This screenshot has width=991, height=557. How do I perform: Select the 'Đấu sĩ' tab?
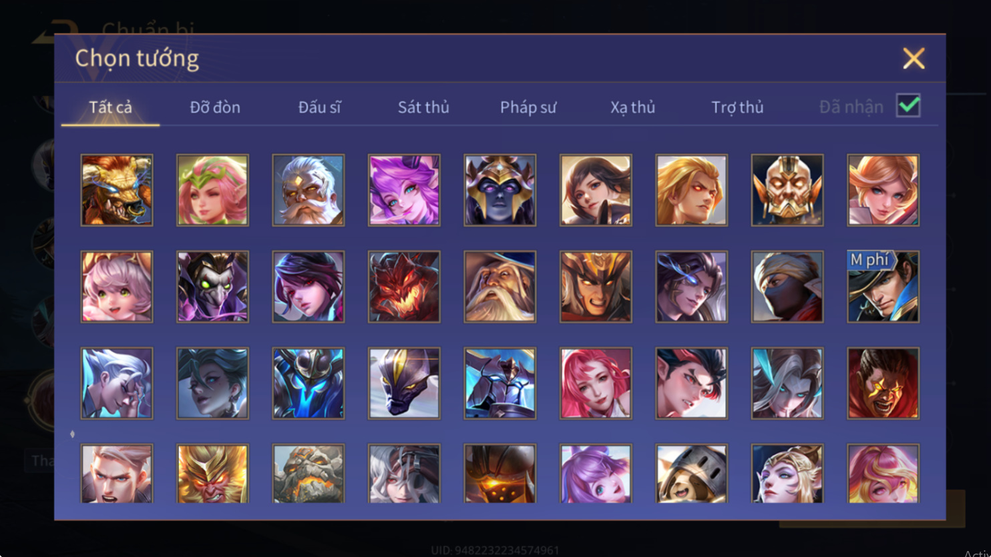pyautogui.click(x=320, y=107)
